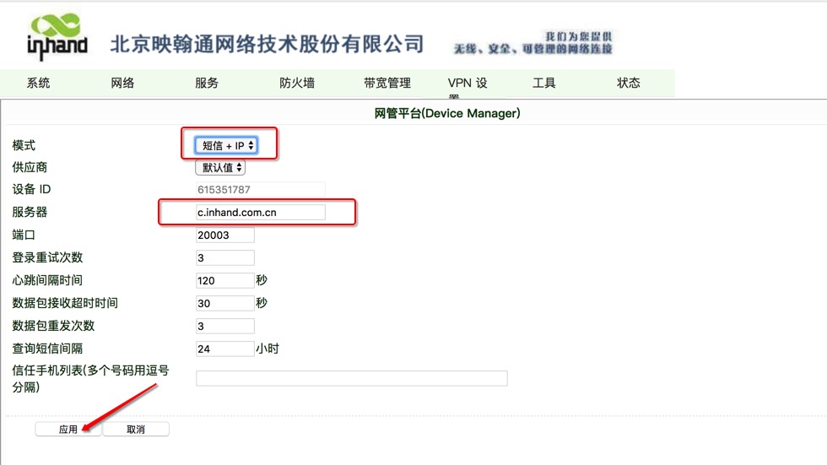Click the 登录重试次数 input field

(x=224, y=258)
